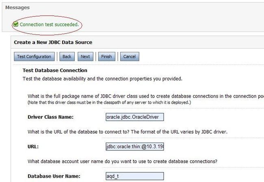Click the 'Driver Class Name:' label
Image resolution: width=264 pixels, height=182 pixels.
click(50, 117)
